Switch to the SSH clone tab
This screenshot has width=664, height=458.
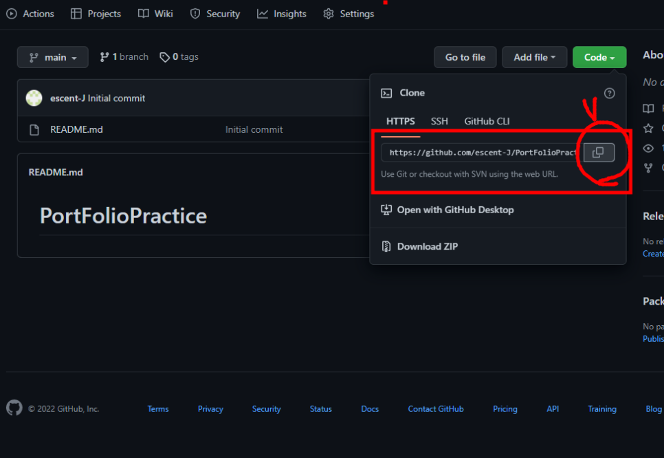click(439, 122)
